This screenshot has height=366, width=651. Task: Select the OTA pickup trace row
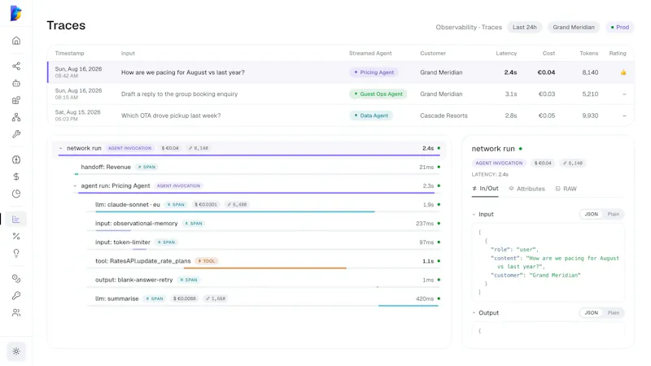click(340, 115)
